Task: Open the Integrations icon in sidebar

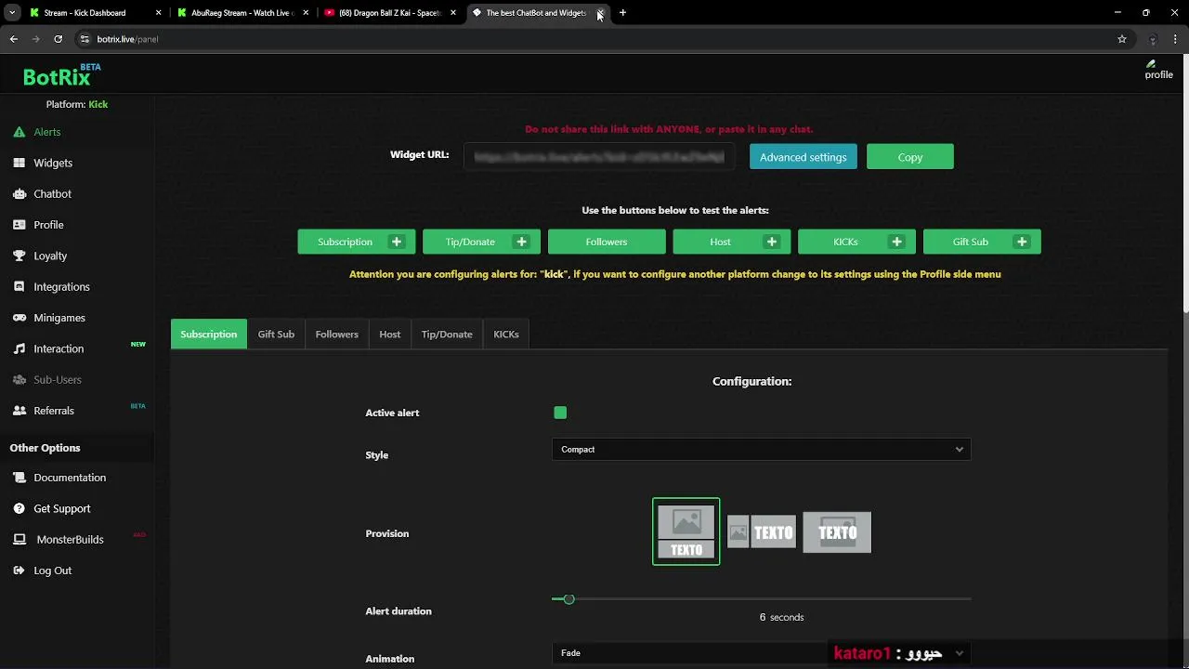Action: click(19, 286)
